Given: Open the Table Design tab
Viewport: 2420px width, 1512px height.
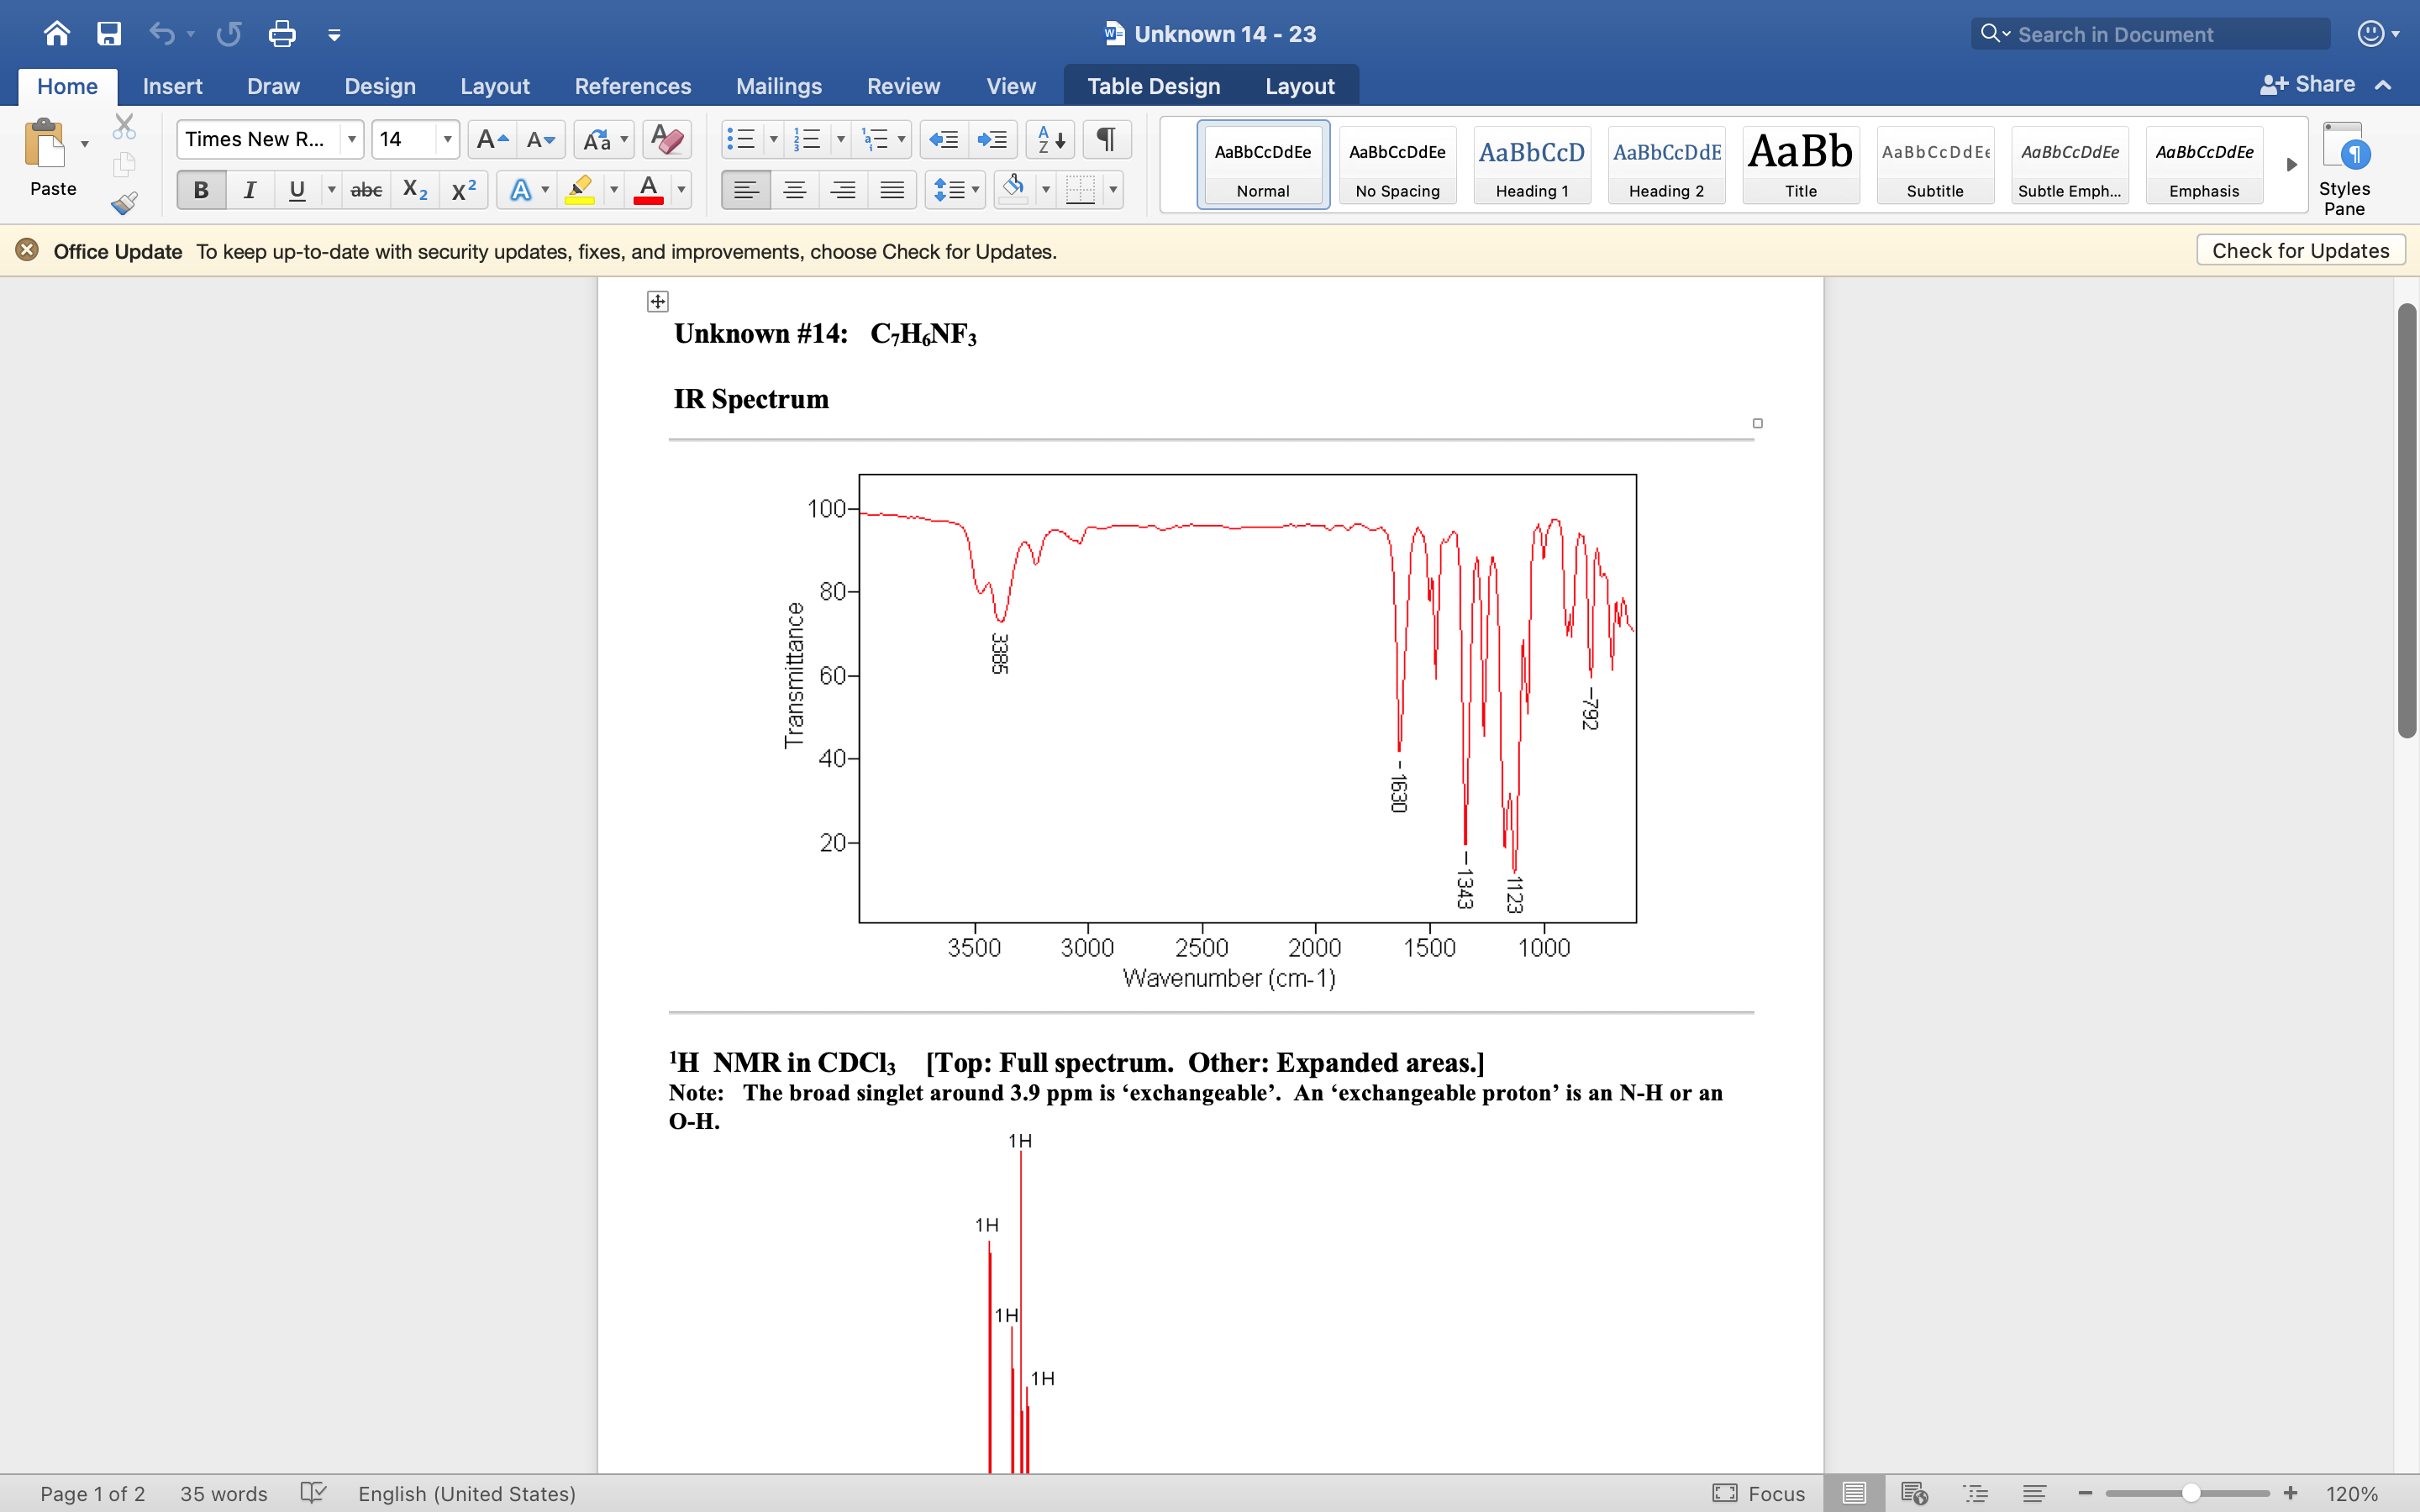Looking at the screenshot, I should pos(1153,86).
